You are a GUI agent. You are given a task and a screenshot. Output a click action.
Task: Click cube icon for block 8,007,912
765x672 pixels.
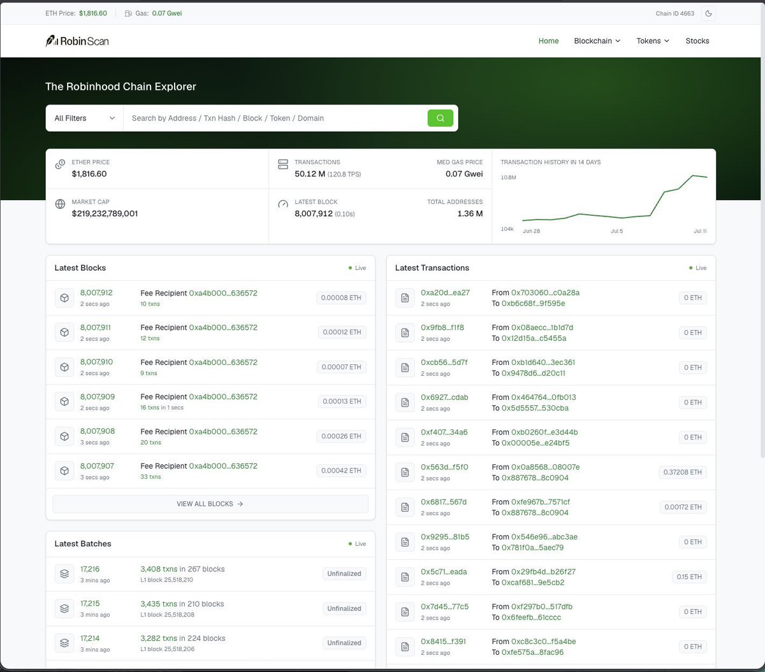click(64, 298)
